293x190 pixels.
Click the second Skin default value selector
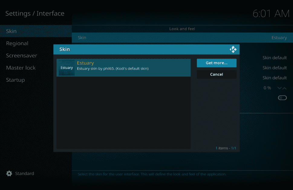coord(274,68)
